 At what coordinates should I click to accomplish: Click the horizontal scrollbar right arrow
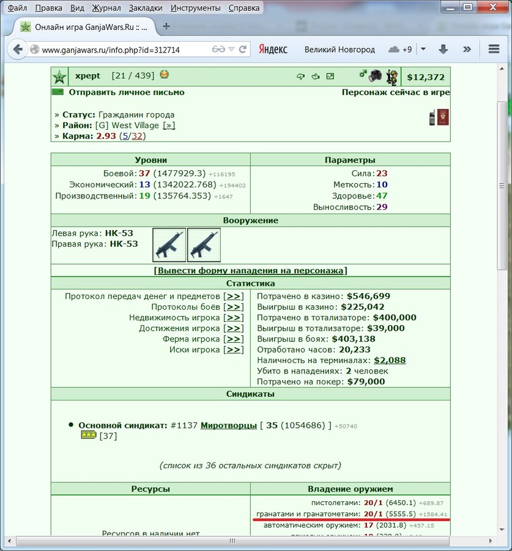(x=490, y=541)
